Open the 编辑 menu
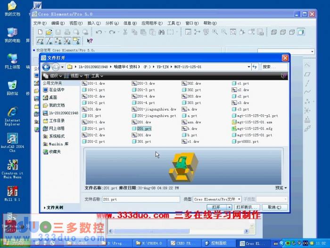Viewport: 330px width, 248px height. pos(58,23)
